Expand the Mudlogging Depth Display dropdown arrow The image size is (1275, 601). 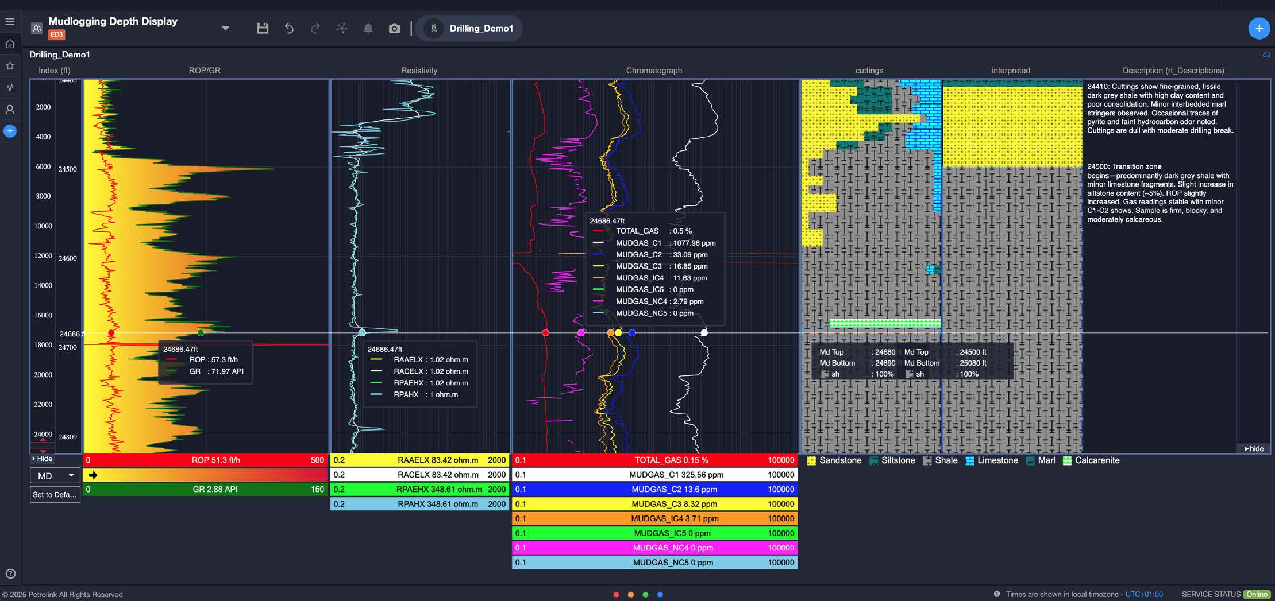tap(225, 28)
